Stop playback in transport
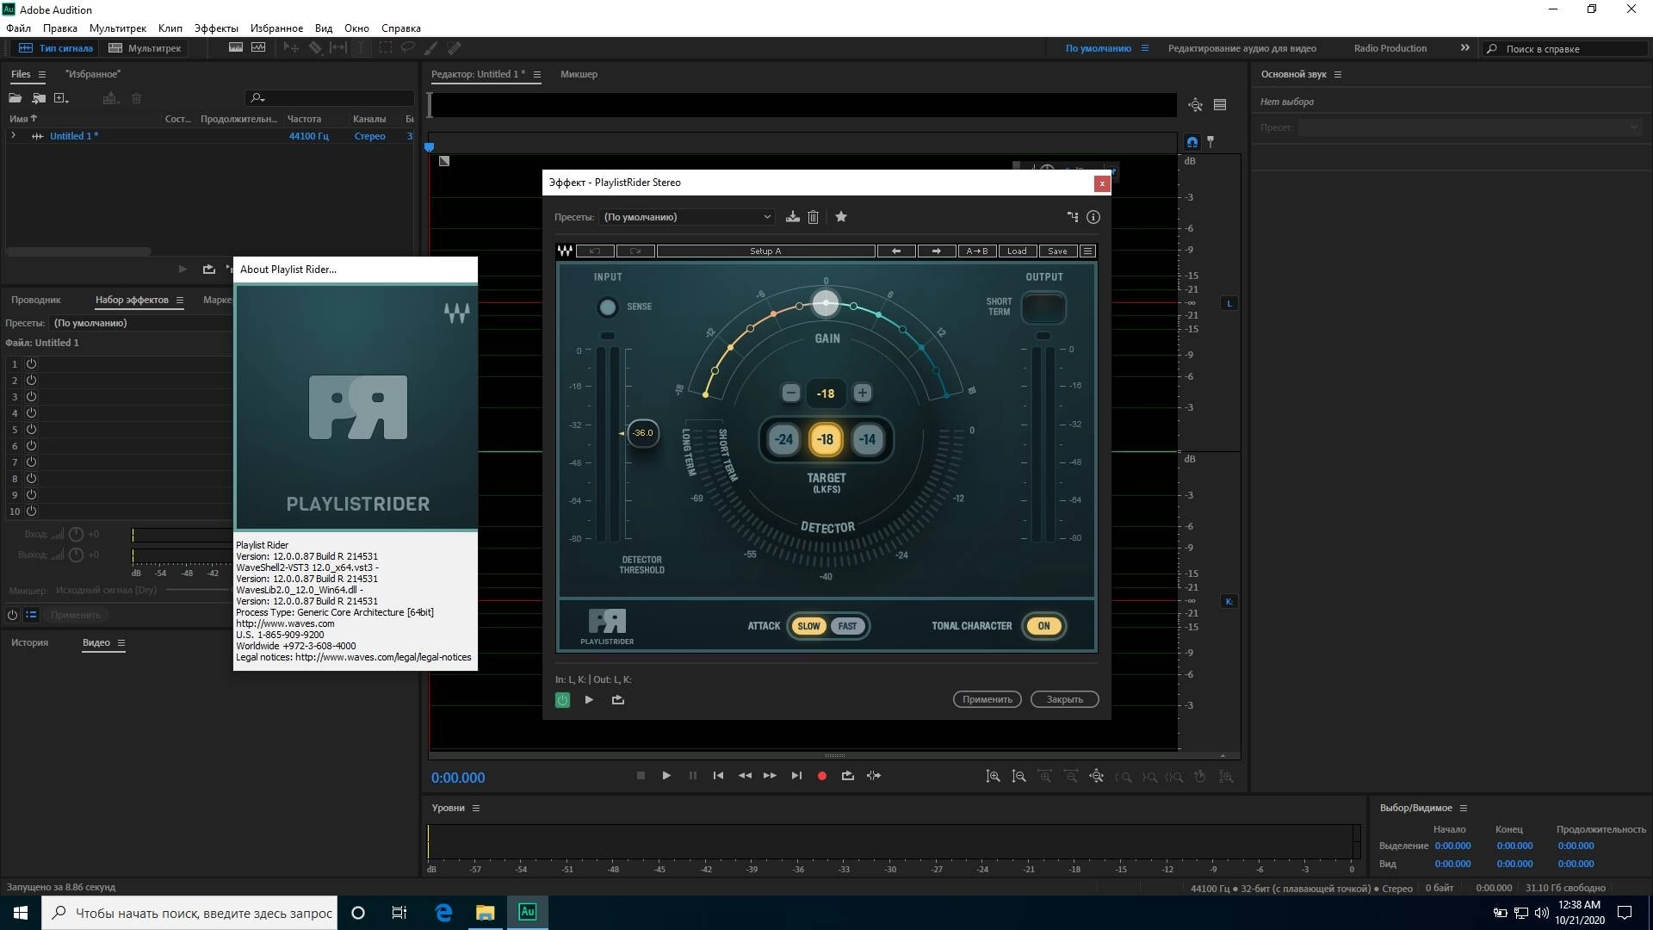 click(x=641, y=776)
